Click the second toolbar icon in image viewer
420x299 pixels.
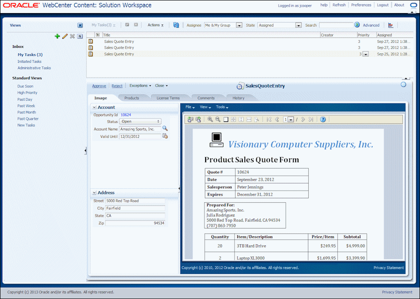tap(198, 119)
